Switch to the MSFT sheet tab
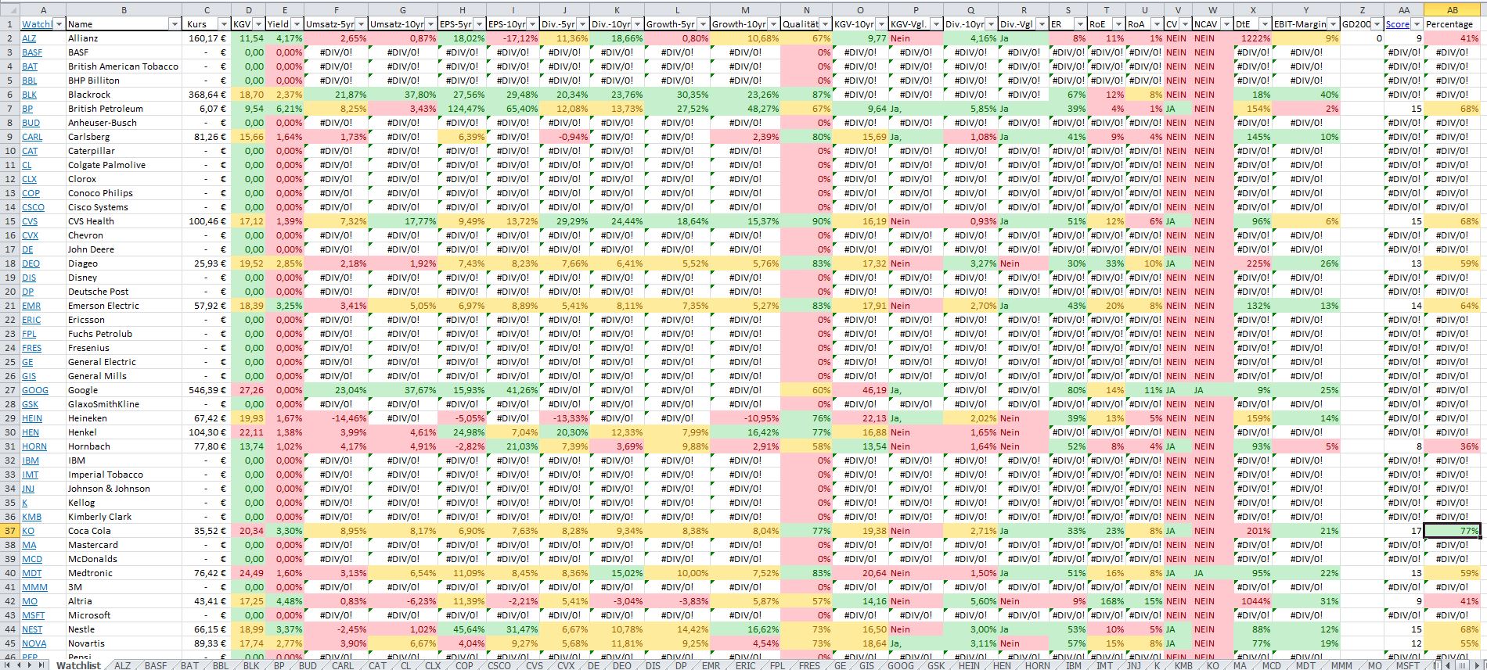 [x=1407, y=665]
